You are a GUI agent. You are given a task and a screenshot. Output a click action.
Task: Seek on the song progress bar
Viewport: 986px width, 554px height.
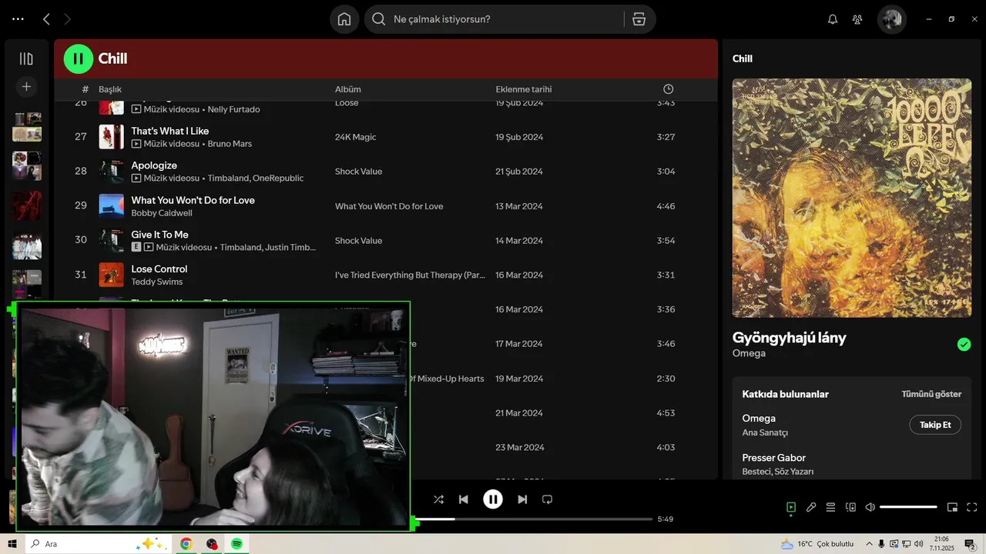click(532, 519)
